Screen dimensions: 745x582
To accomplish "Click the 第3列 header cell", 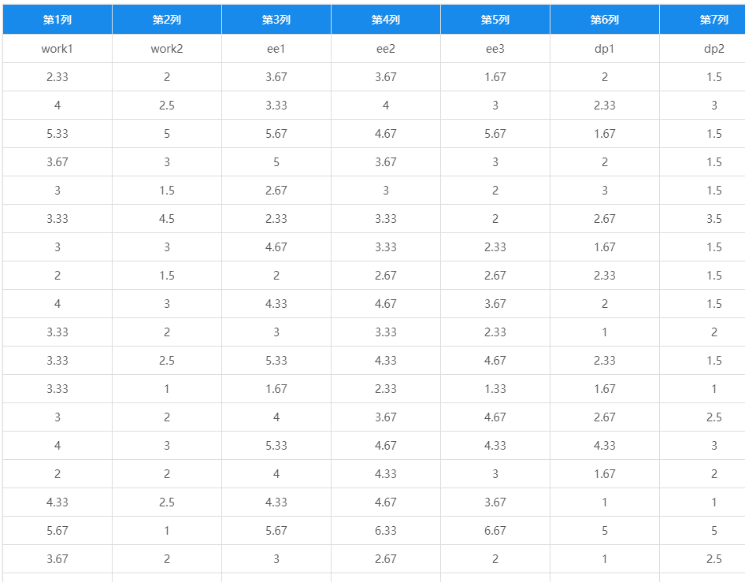I will tap(276, 20).
